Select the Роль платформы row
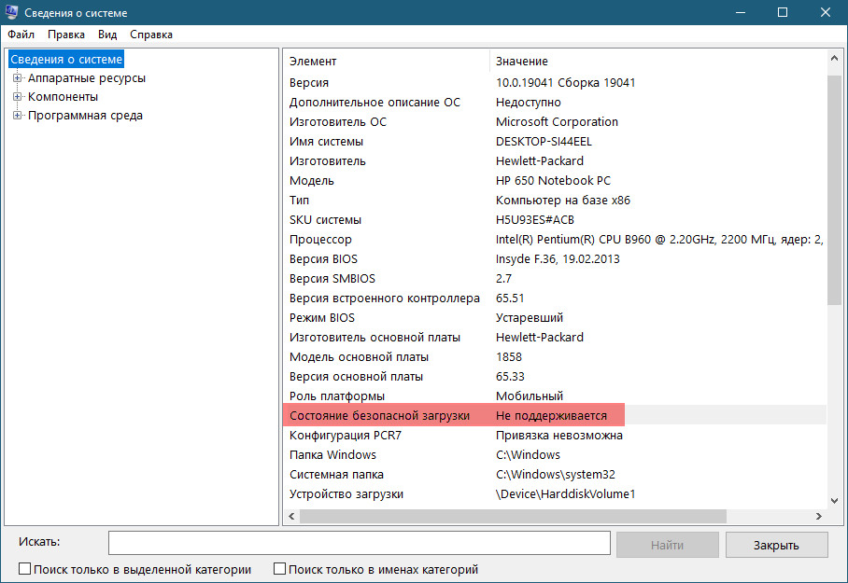Image resolution: width=848 pixels, height=583 pixels. [555, 396]
